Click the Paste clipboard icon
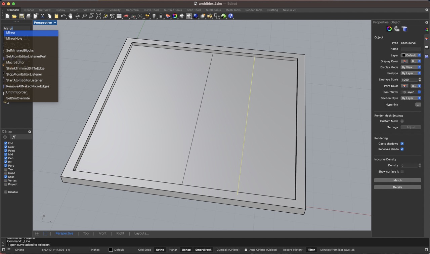The width and height of the screenshot is (430, 254). tap(56, 16)
